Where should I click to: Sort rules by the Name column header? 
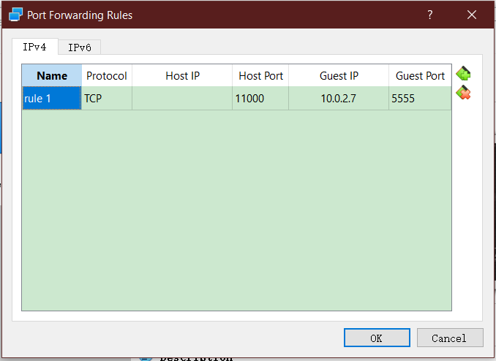coord(52,75)
